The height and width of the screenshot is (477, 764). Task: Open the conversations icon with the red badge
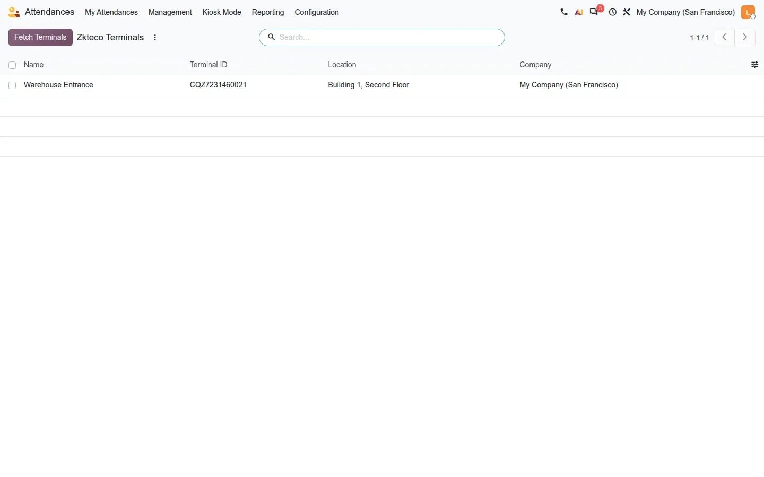point(594,12)
